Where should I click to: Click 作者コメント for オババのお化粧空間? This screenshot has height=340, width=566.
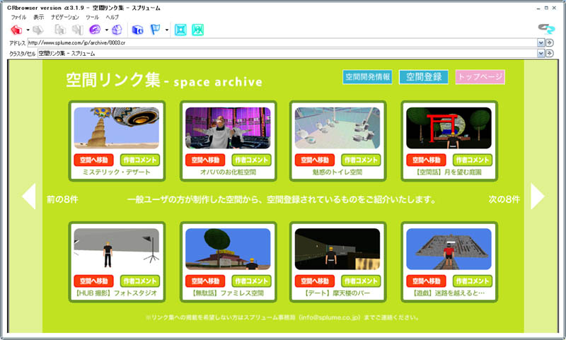[252, 160]
